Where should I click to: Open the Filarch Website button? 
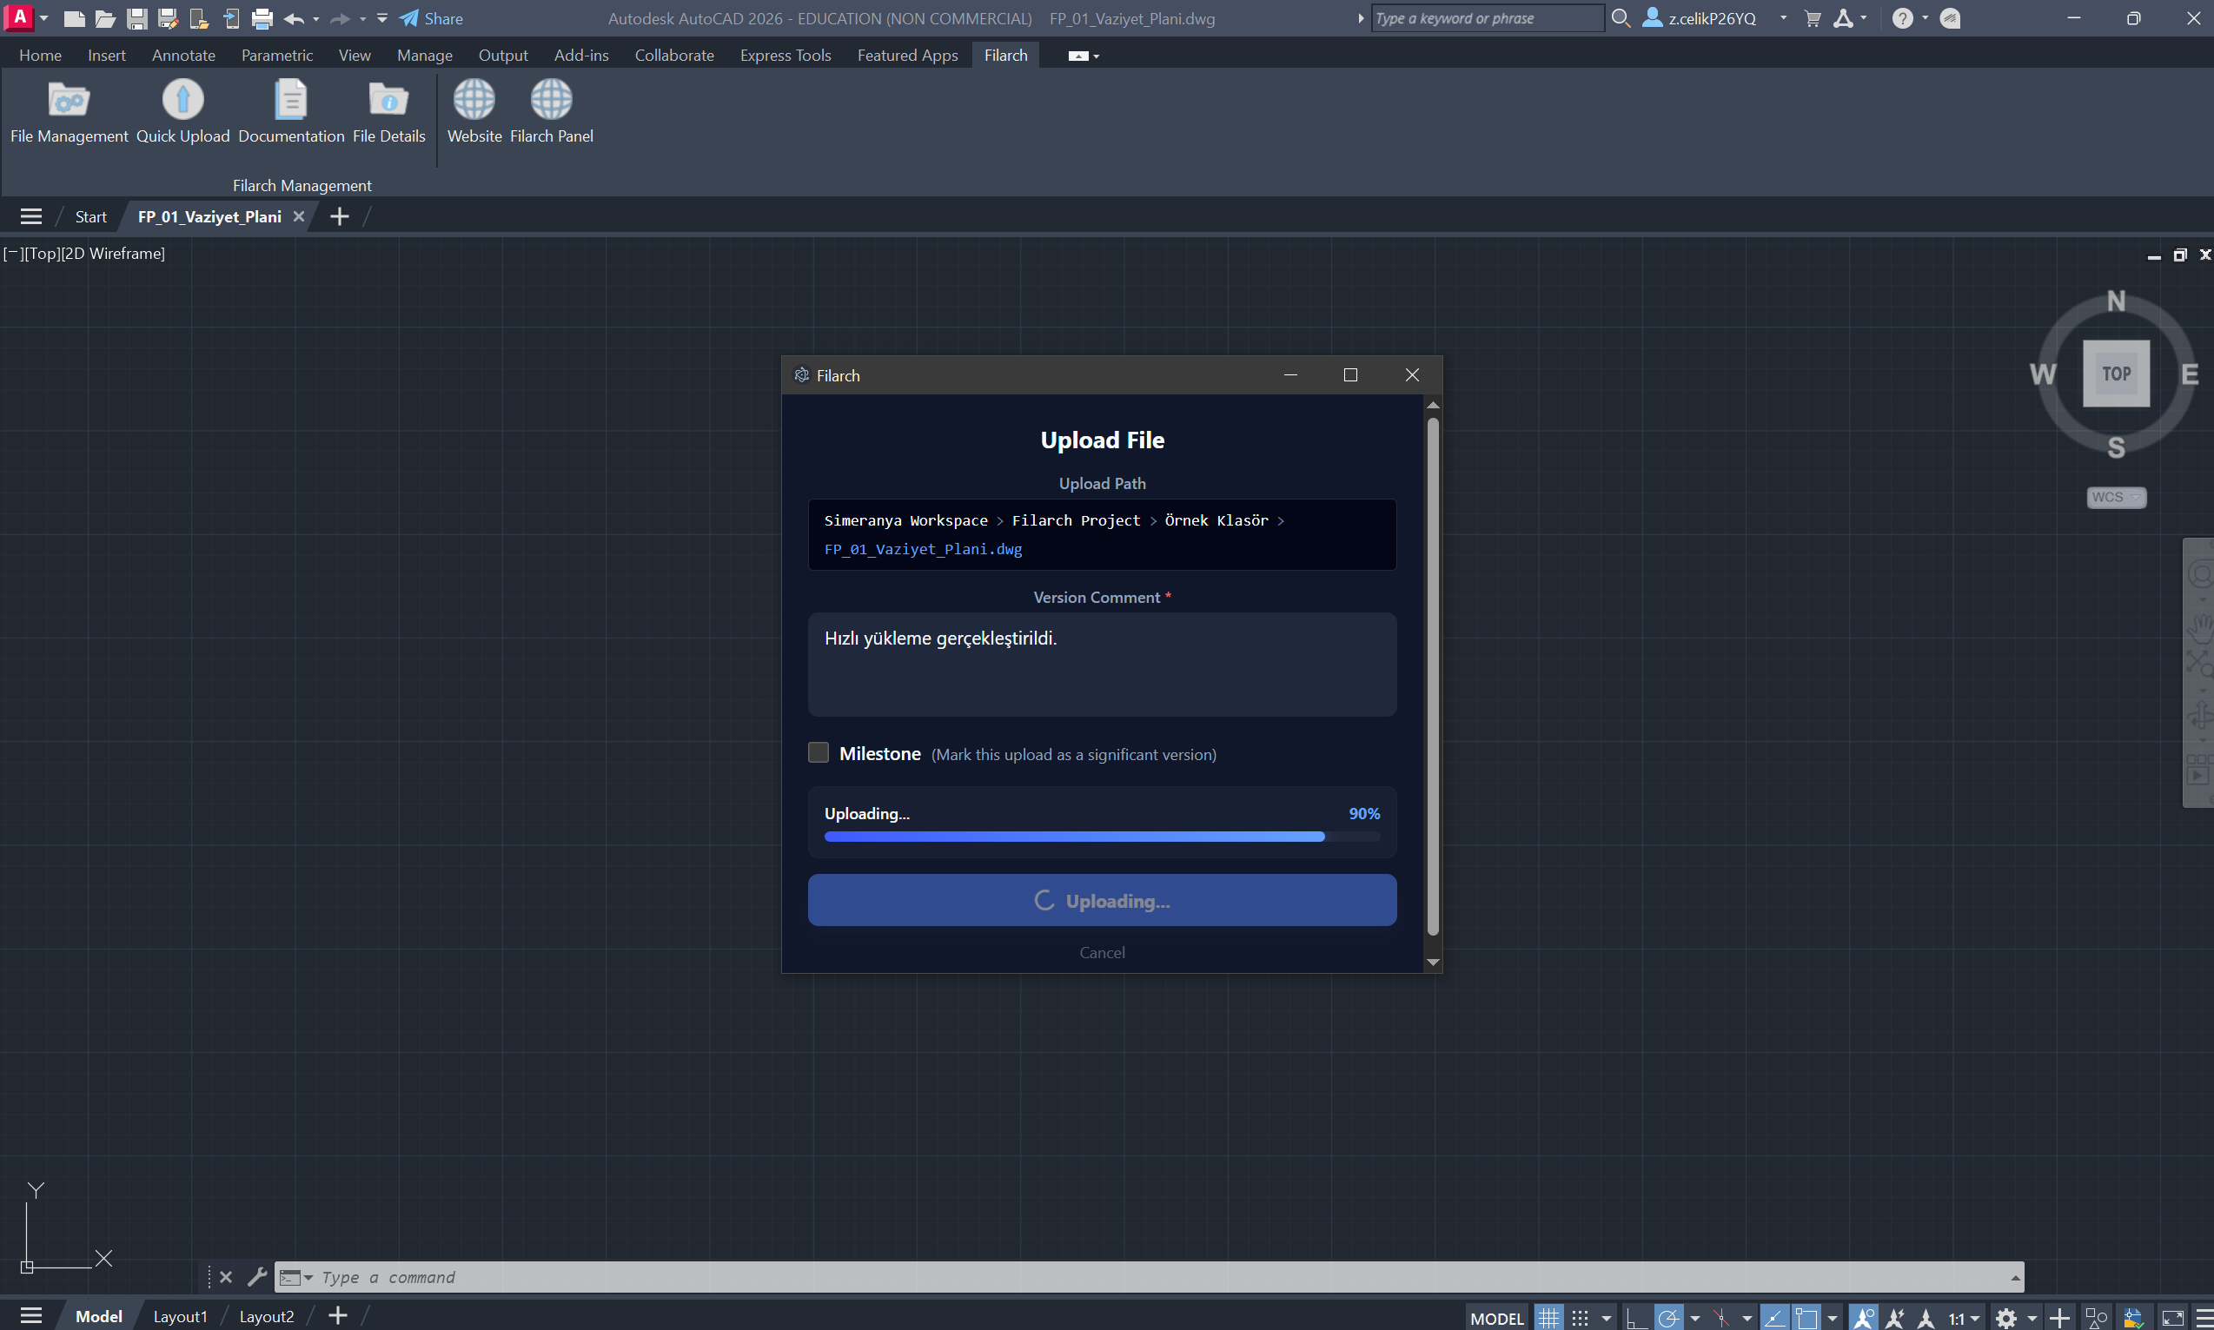[474, 111]
